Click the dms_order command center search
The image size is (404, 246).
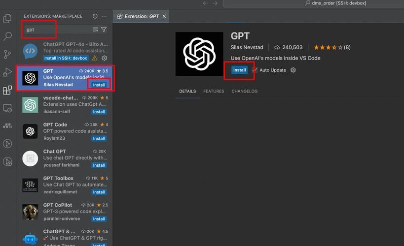pos(313,3)
